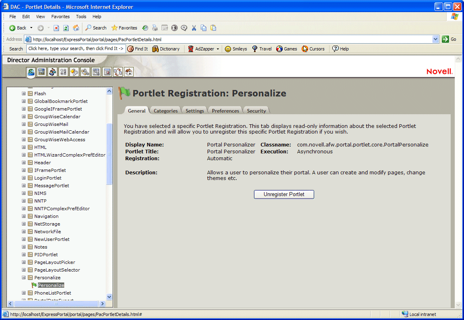Image resolution: width=464 pixels, height=320 pixels.
Task: Open the DAC wrench hierarchy icon
Action: click(x=85, y=72)
